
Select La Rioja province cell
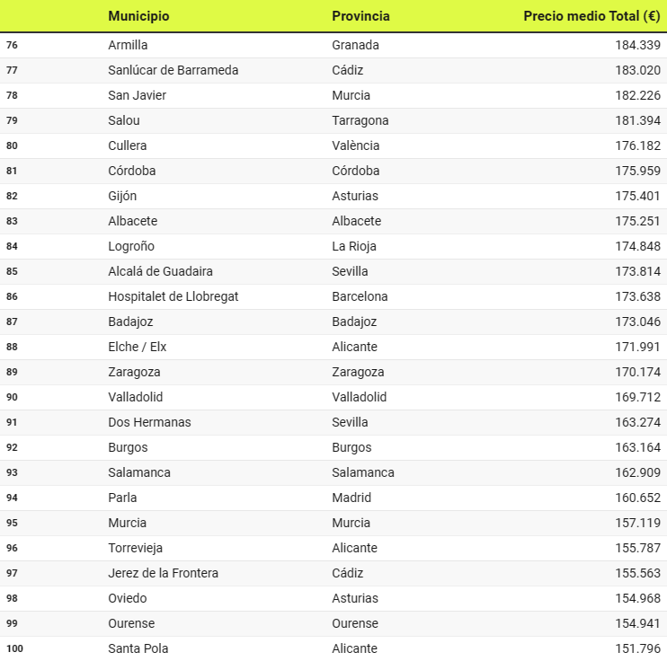click(x=354, y=246)
